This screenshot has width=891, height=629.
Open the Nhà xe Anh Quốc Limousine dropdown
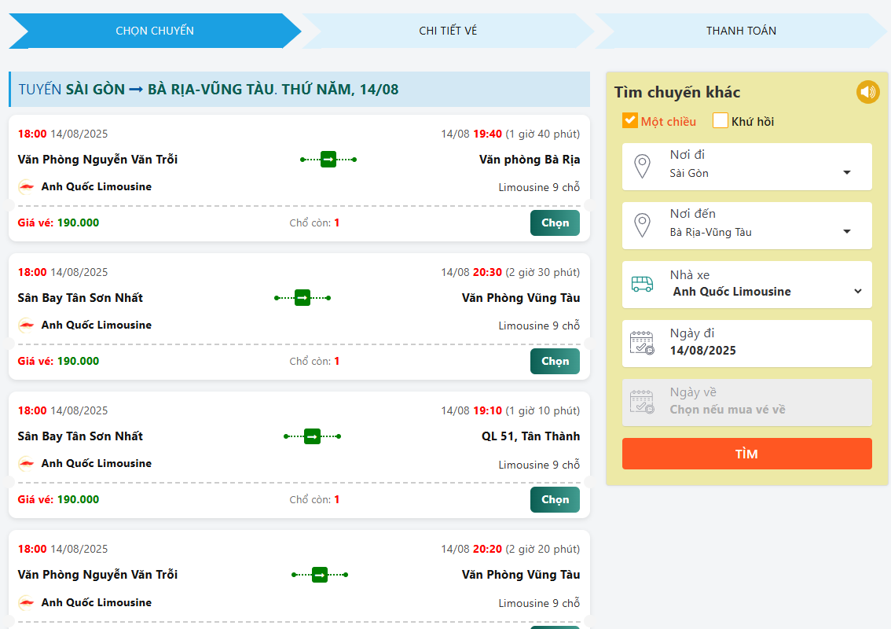[x=746, y=285]
